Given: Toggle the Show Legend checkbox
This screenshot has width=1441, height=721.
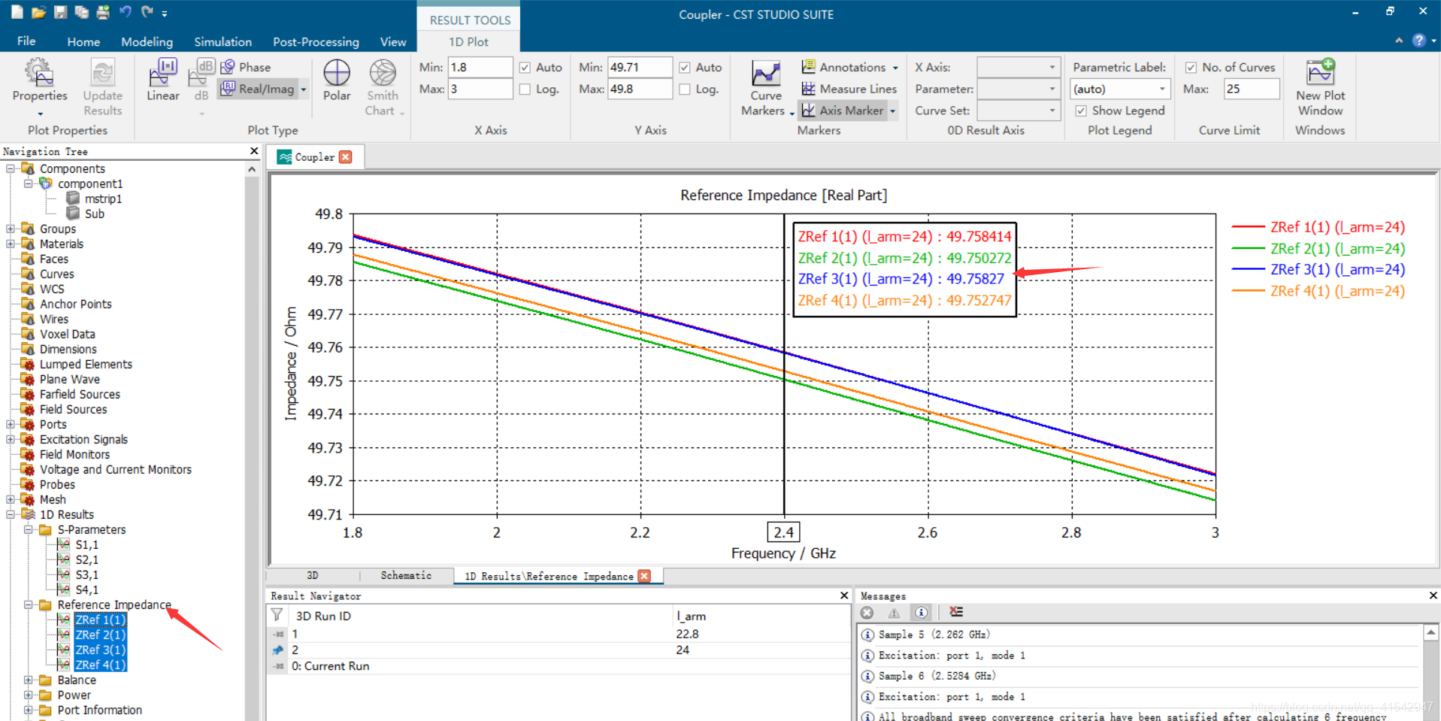Looking at the screenshot, I should click(x=1081, y=111).
